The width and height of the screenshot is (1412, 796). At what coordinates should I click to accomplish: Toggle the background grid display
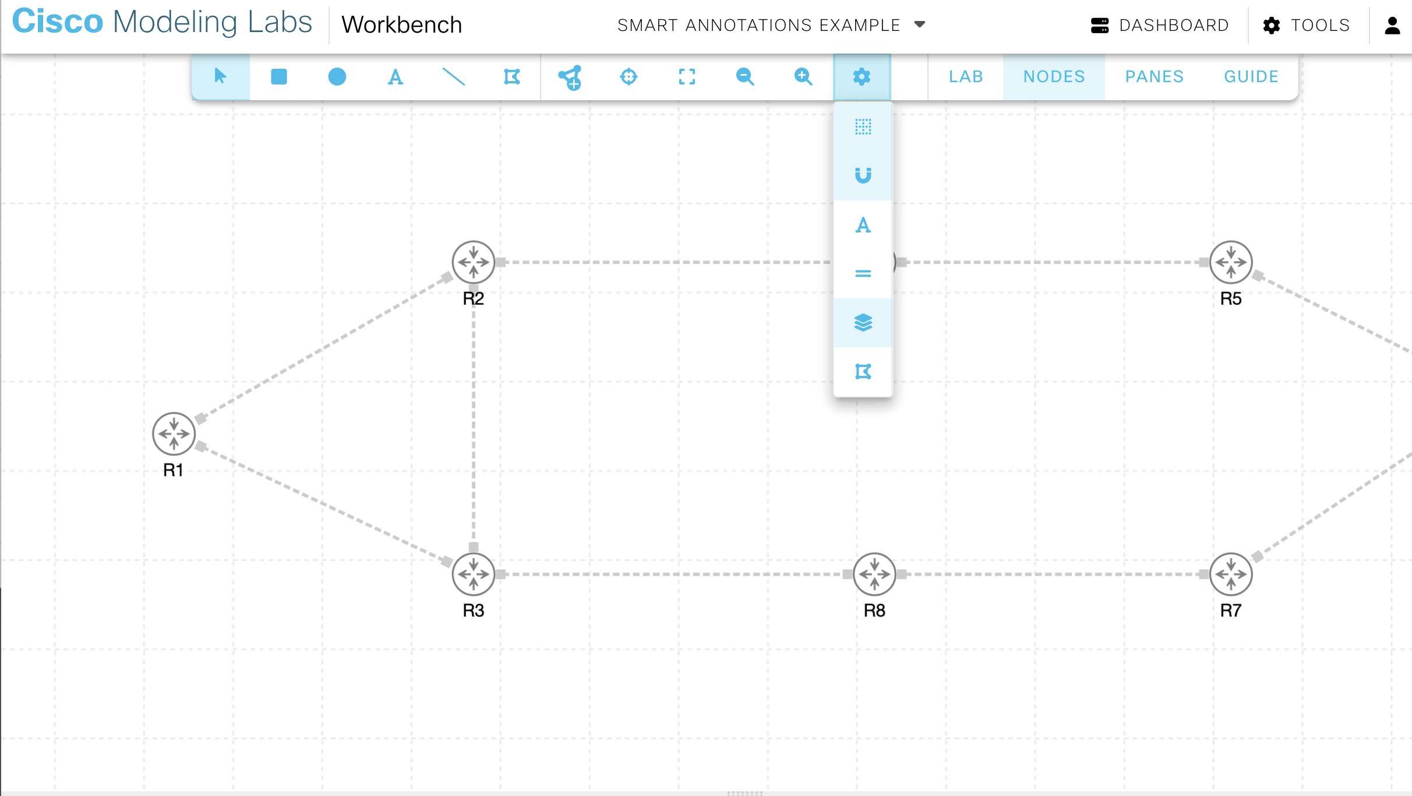click(x=863, y=127)
